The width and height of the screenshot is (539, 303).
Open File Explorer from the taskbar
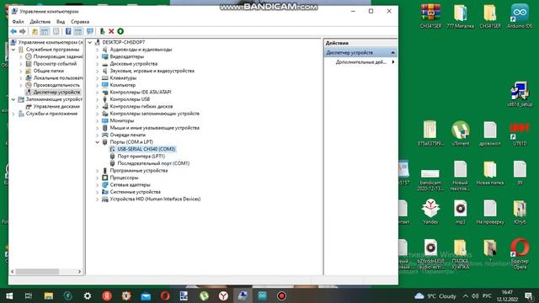tap(49, 295)
